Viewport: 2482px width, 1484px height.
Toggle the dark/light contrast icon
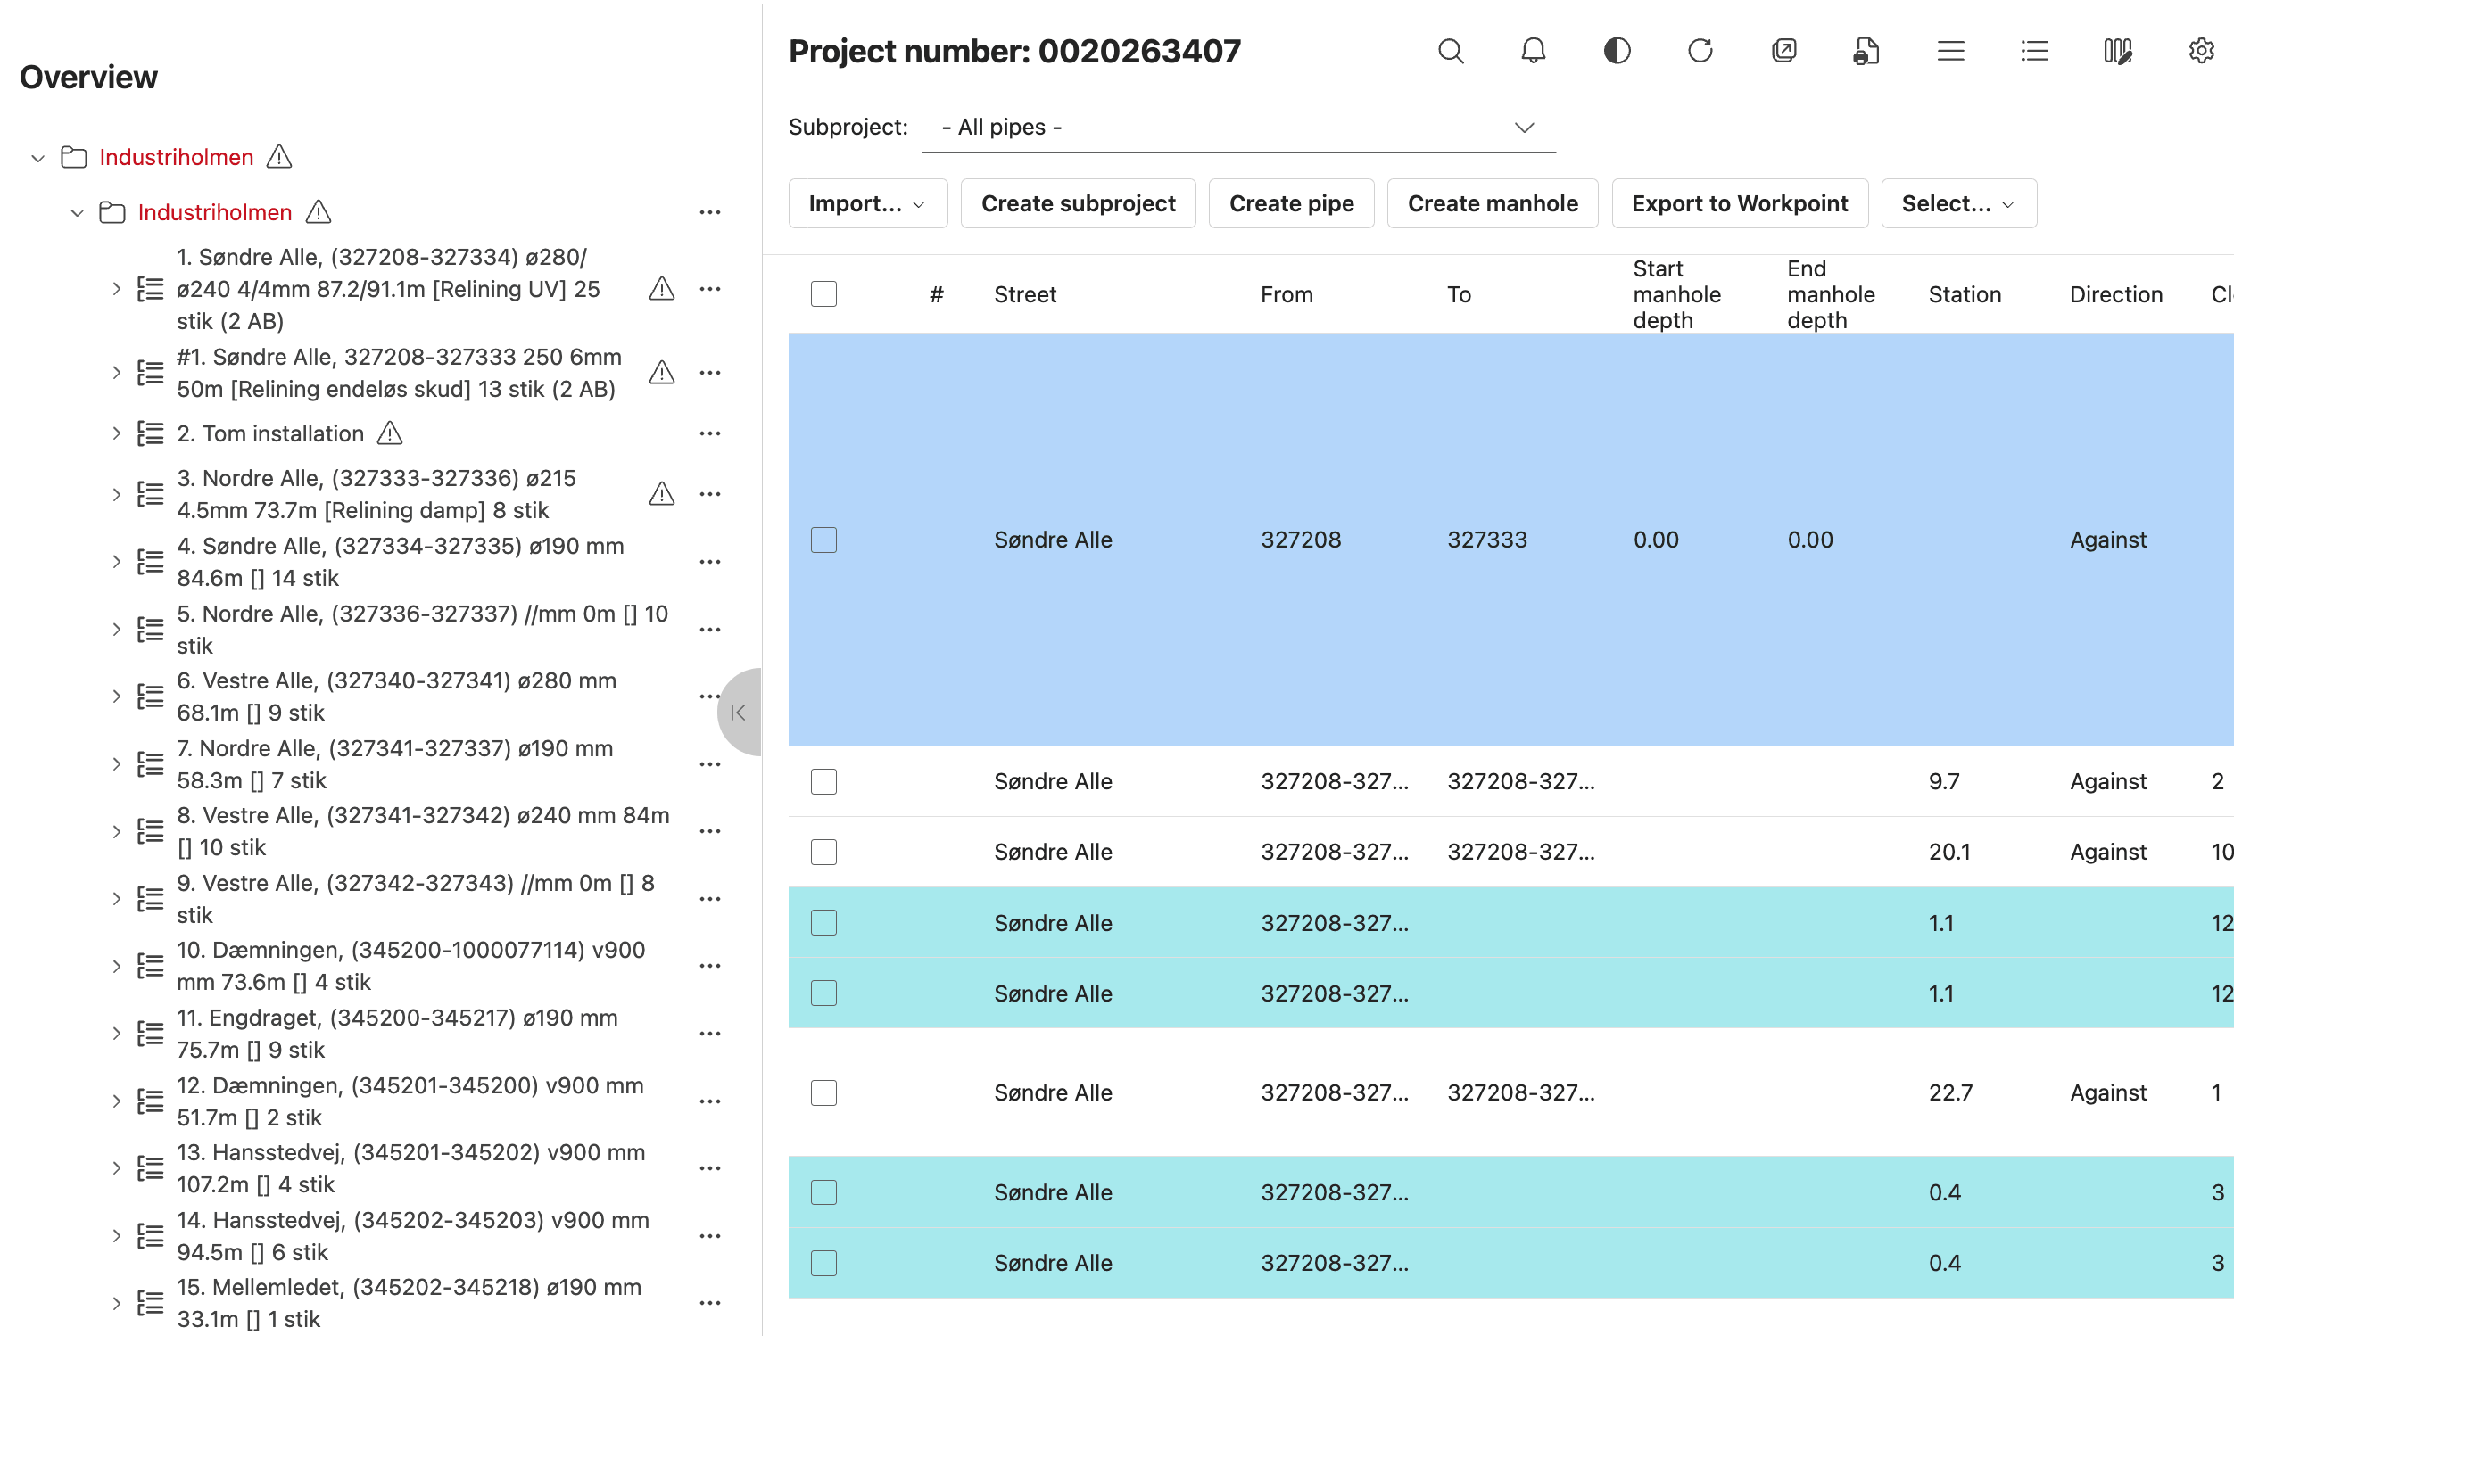(x=1617, y=51)
